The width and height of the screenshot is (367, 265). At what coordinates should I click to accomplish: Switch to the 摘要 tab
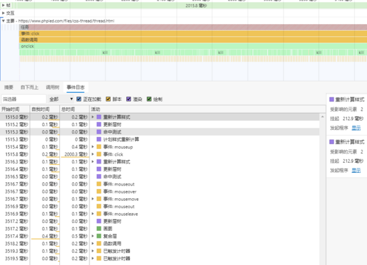click(x=9, y=87)
